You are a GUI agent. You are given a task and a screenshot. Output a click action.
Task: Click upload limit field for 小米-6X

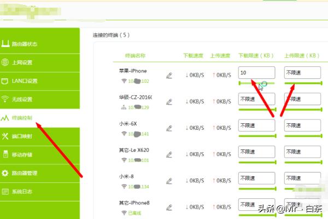coord(302,125)
